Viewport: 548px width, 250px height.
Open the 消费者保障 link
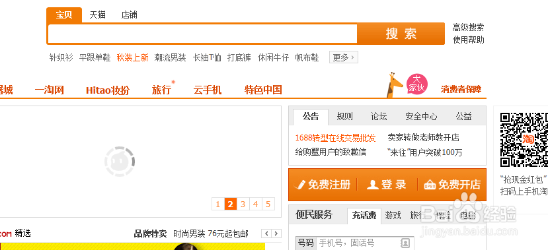461,89
